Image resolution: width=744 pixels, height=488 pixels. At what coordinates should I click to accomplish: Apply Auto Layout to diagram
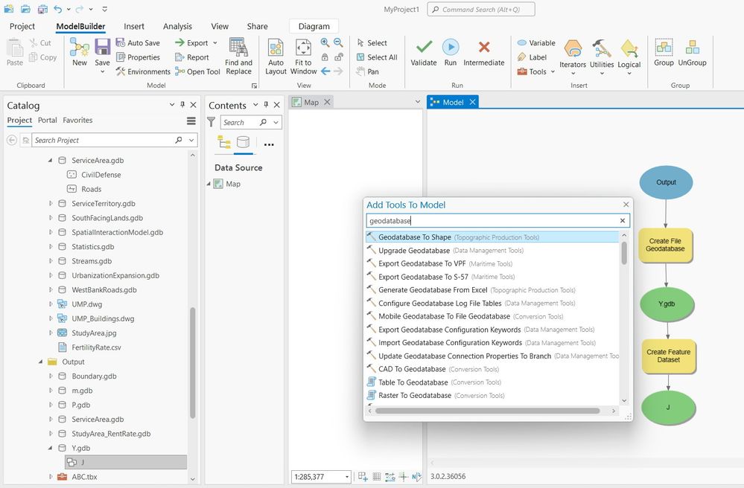coord(276,56)
